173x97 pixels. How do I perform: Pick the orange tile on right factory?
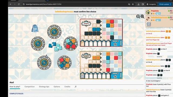(73, 41)
